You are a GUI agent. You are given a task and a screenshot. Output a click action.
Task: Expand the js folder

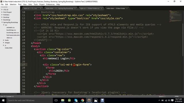(4, 45)
